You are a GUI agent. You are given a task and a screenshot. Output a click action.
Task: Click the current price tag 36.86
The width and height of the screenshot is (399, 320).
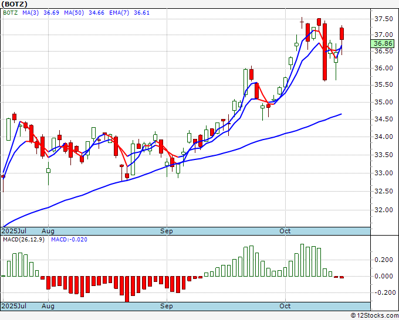click(x=383, y=43)
